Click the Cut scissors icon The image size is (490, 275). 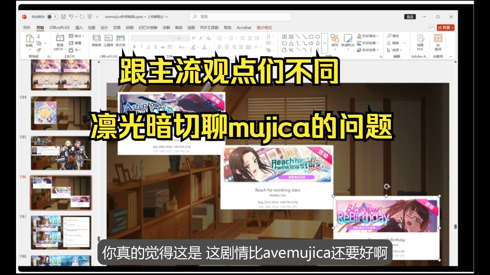(x=39, y=36)
